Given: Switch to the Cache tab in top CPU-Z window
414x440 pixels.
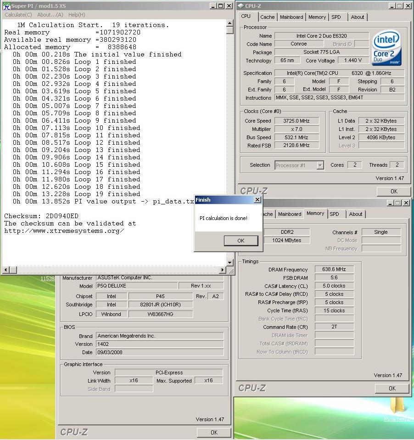Looking at the screenshot, I should (267, 17).
